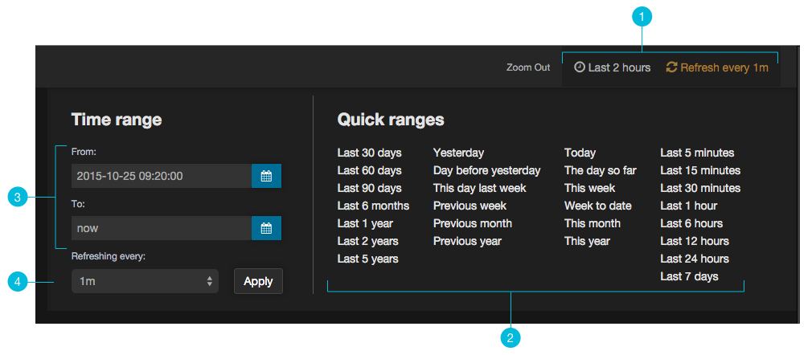
Task: Open the To date calendar picker
Action: 266,228
